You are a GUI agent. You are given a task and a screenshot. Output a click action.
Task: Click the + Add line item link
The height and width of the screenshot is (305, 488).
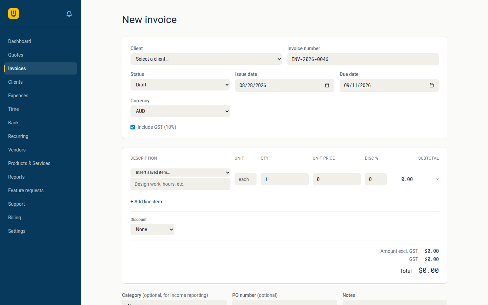(146, 202)
